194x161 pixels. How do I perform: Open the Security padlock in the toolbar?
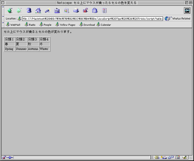[x=85, y=11]
